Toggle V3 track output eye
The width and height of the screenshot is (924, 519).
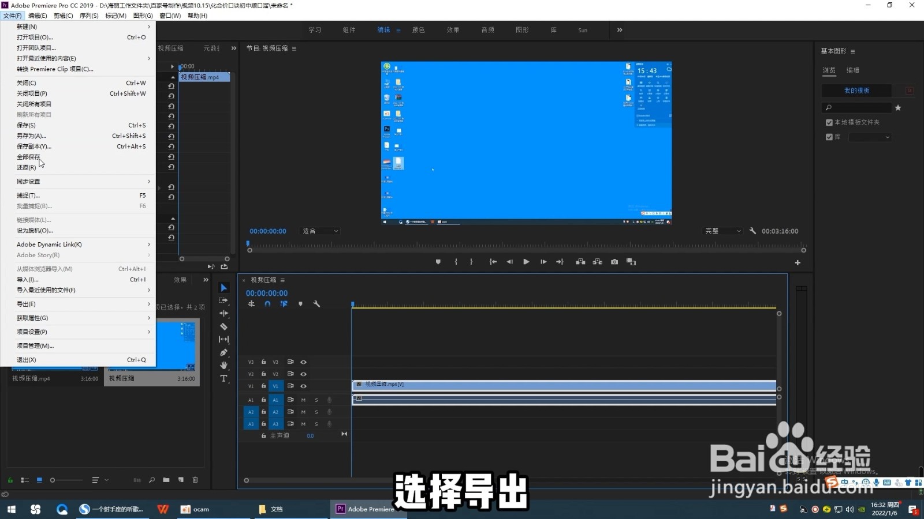[303, 362]
